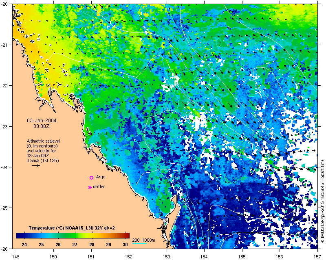Click the latitude axis label "-20"
326x260 pixels.
tap(4, 4)
